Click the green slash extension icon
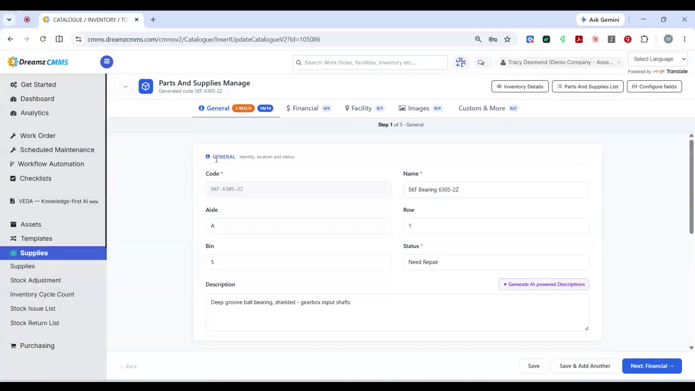 tap(546, 39)
